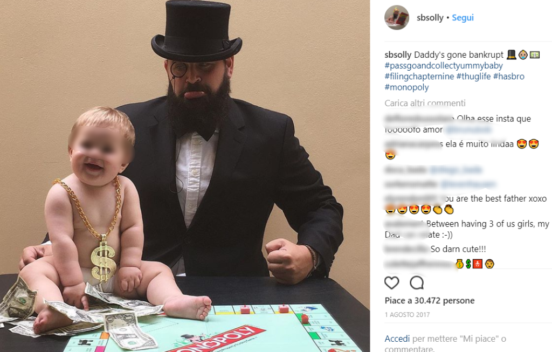Open the commenter who wrote "So darn cute!!!"
The image size is (552, 352).
406,249
